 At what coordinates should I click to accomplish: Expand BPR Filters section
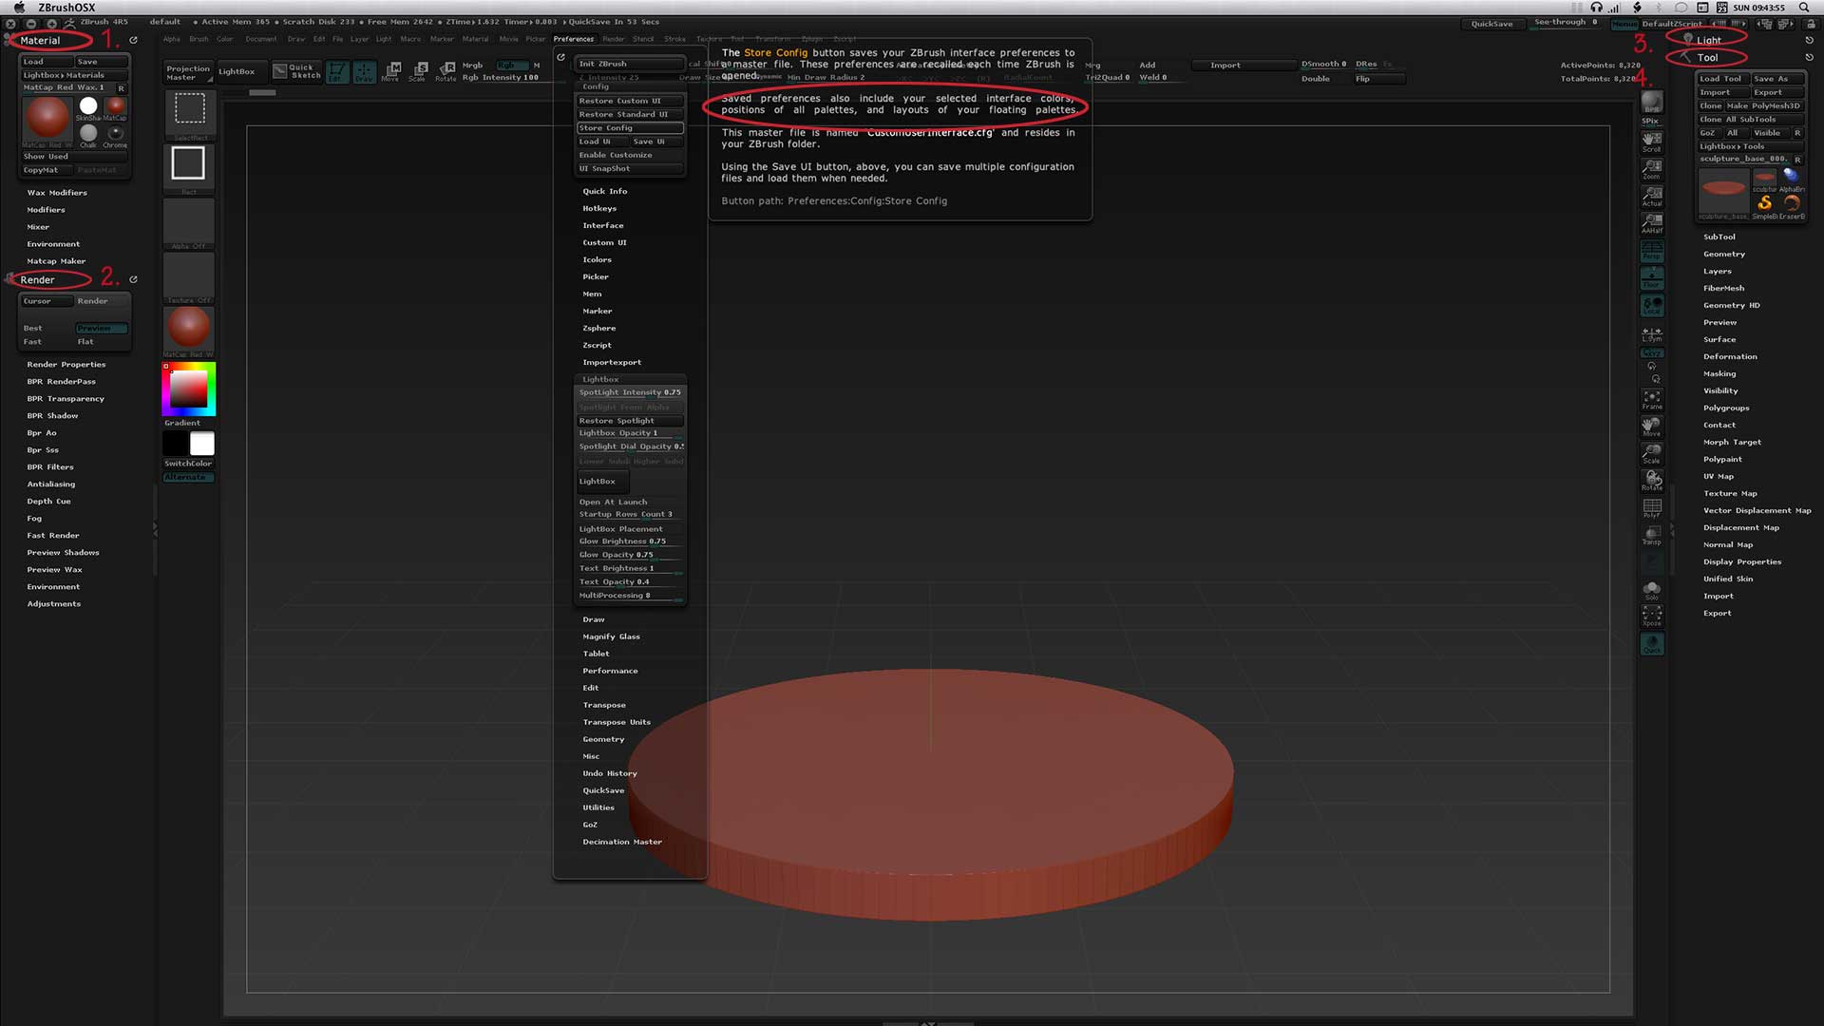coord(50,467)
